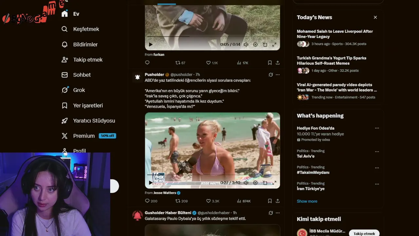Open Mohamed Salah to Leave Liverpool news
This screenshot has height=236, width=419.
coord(335,34)
